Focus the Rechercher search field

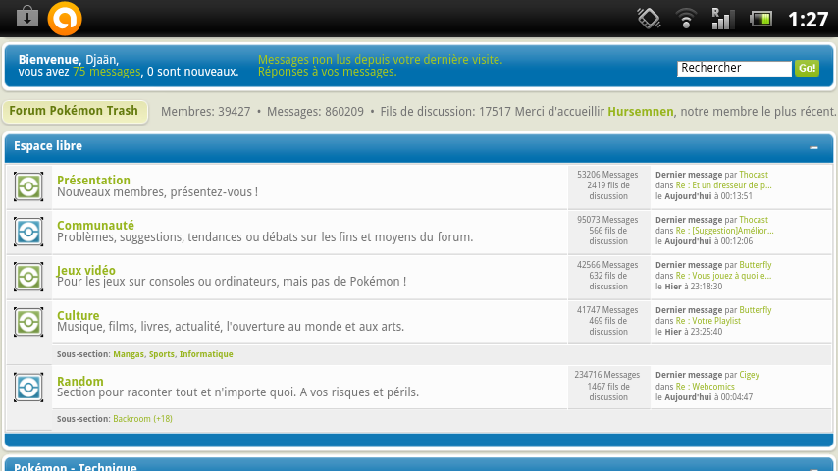734,68
